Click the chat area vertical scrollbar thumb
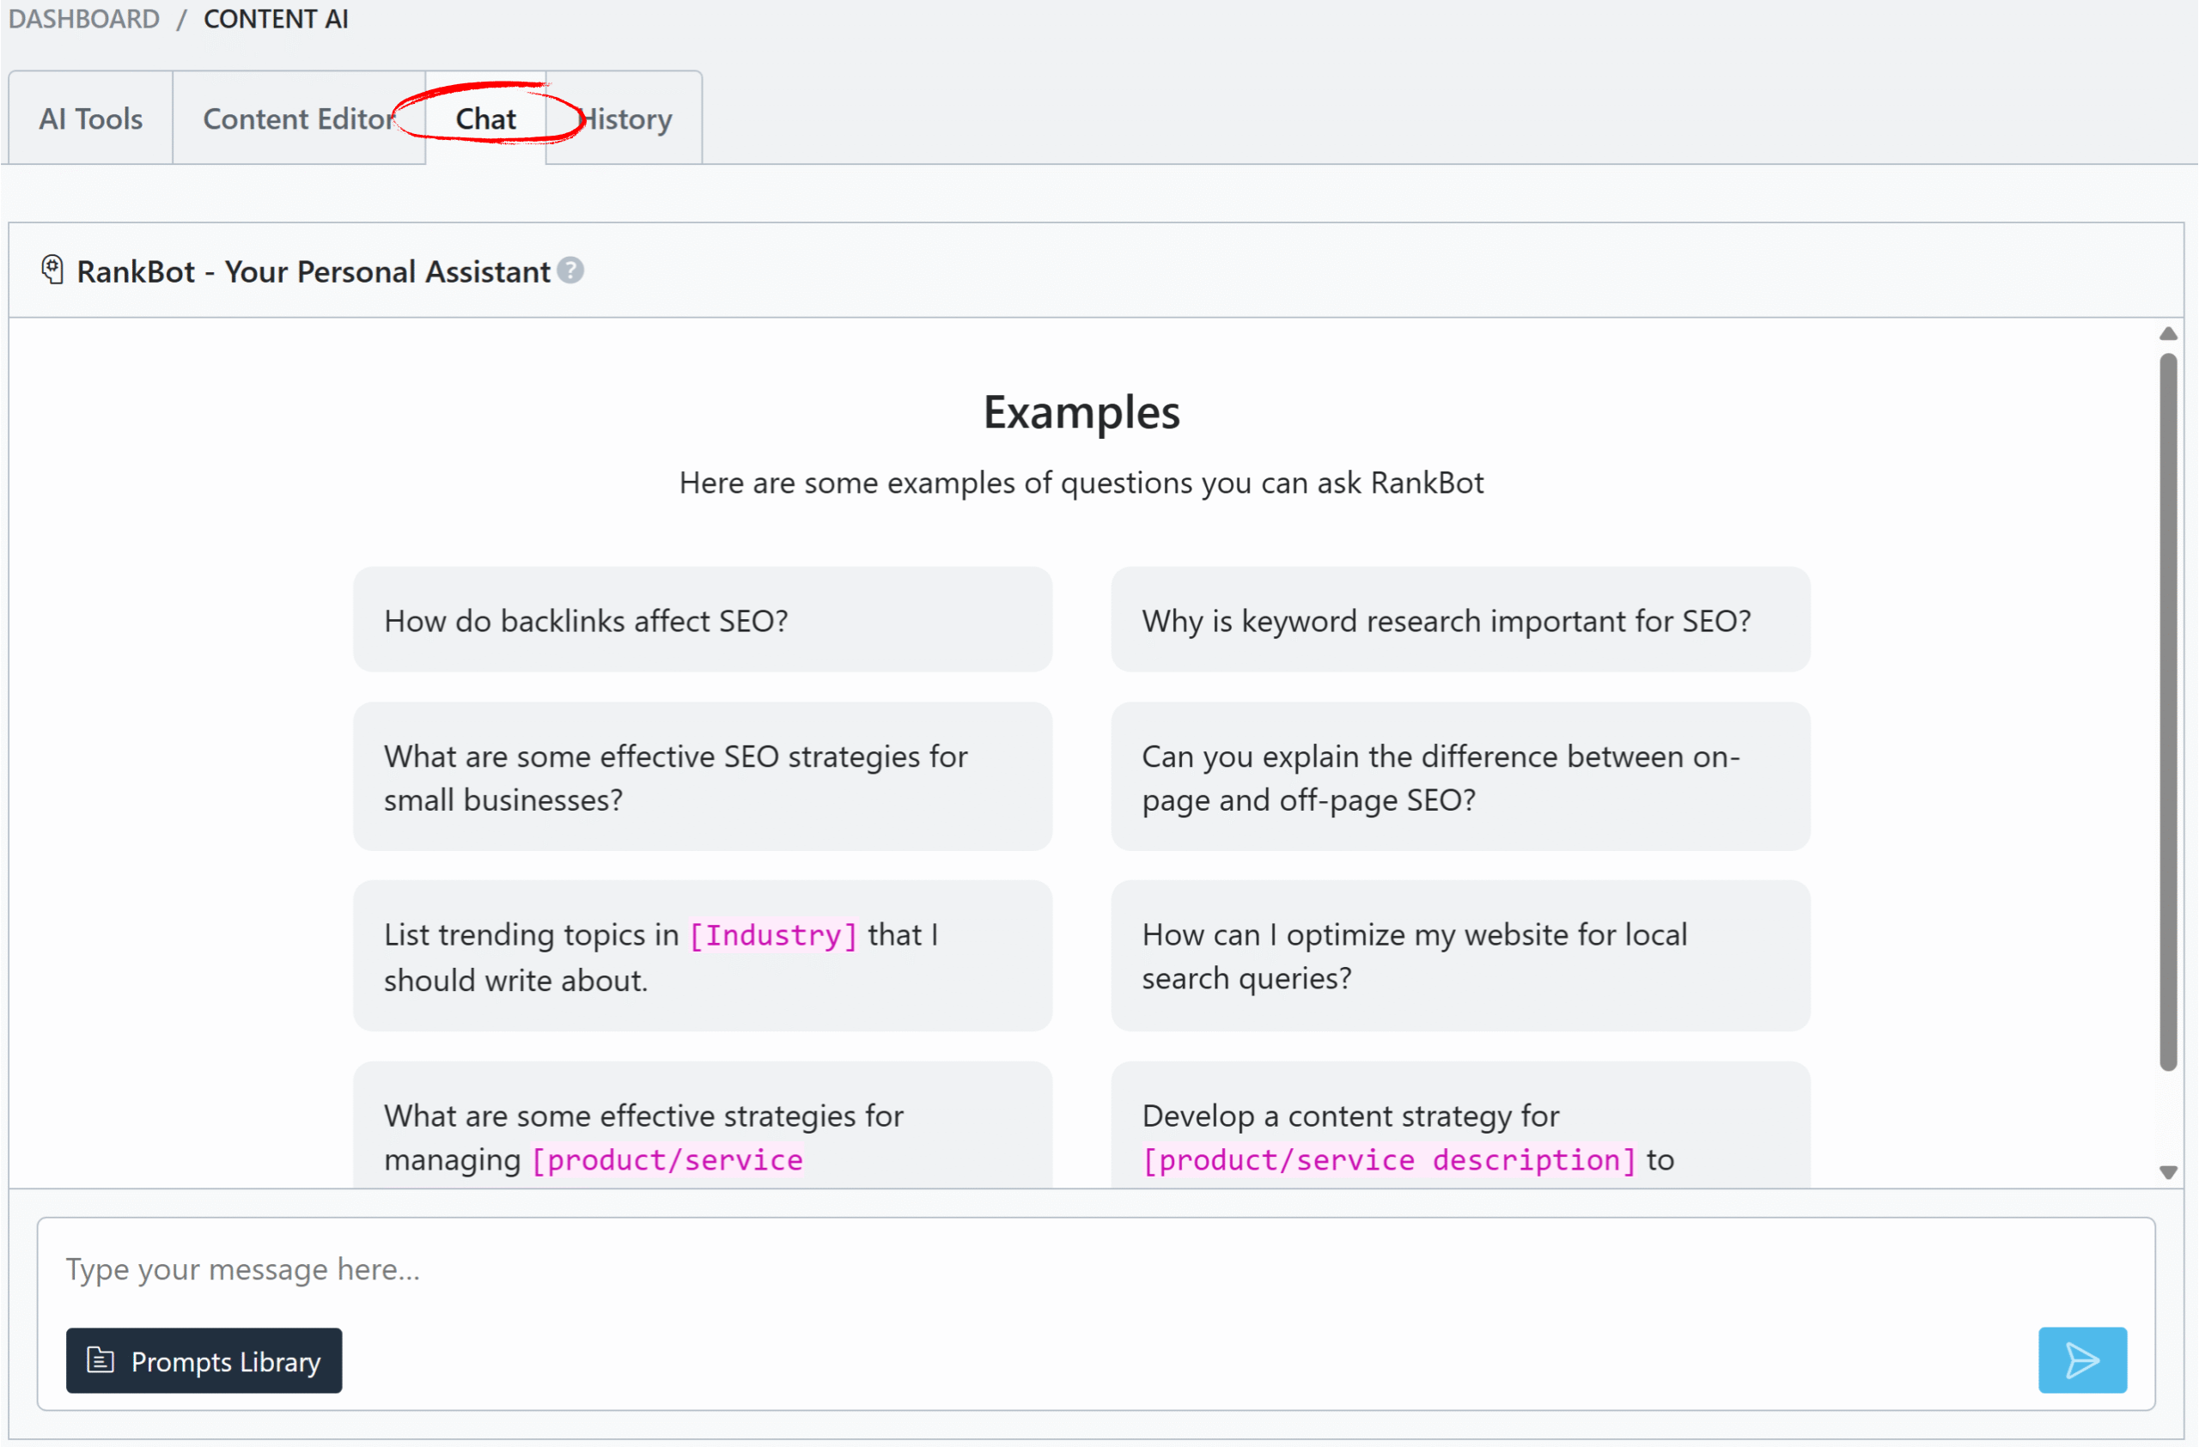Screen dimensions: 2199x1447 point(2167,711)
